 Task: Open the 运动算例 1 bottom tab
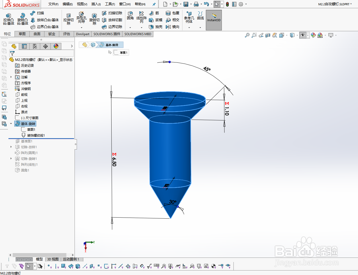pyautogui.click(x=71, y=259)
